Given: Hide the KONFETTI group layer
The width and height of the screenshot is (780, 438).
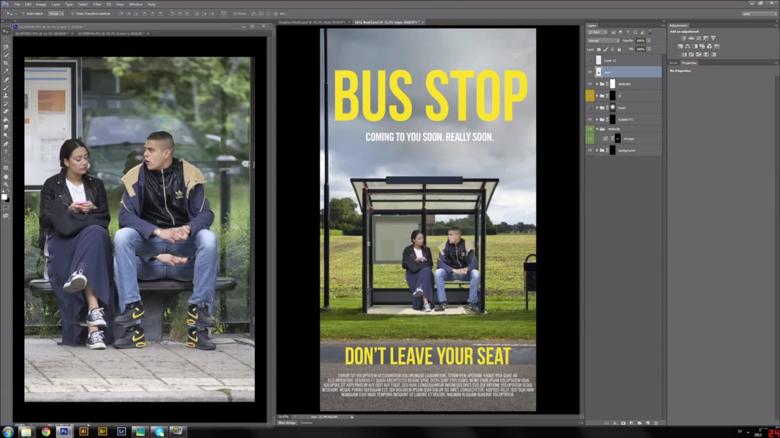Looking at the screenshot, I should tap(590, 120).
